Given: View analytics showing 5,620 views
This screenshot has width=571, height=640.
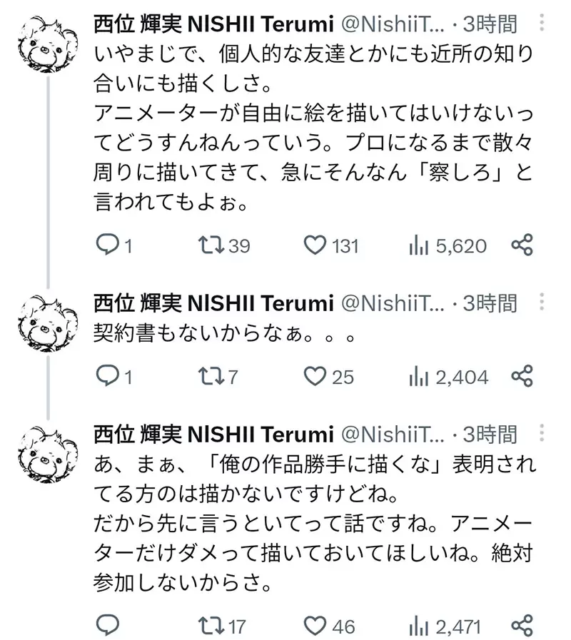Looking at the screenshot, I should [418, 246].
